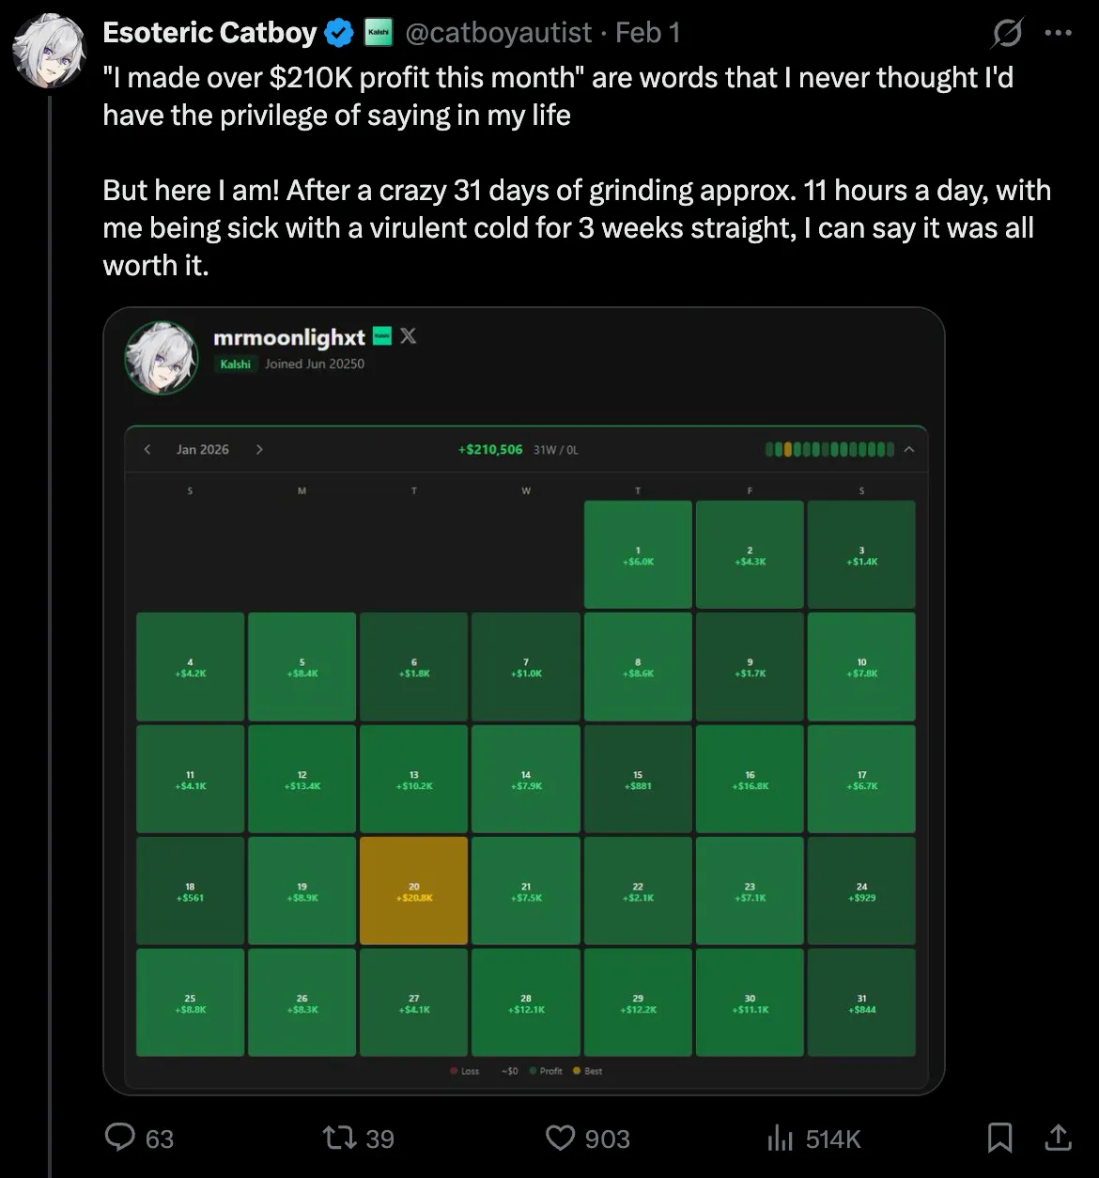Click the Kalshi affiliate badge beside the name
Image resolution: width=1099 pixels, height=1178 pixels.
pos(378,32)
